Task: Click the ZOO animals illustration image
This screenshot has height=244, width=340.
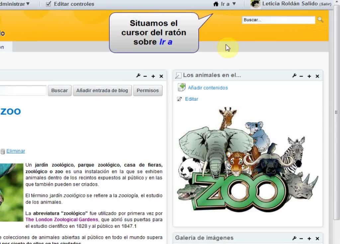Action: pyautogui.click(x=247, y=159)
